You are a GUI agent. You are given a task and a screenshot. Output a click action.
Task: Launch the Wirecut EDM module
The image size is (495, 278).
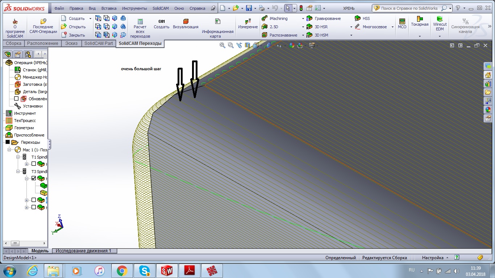(x=440, y=19)
